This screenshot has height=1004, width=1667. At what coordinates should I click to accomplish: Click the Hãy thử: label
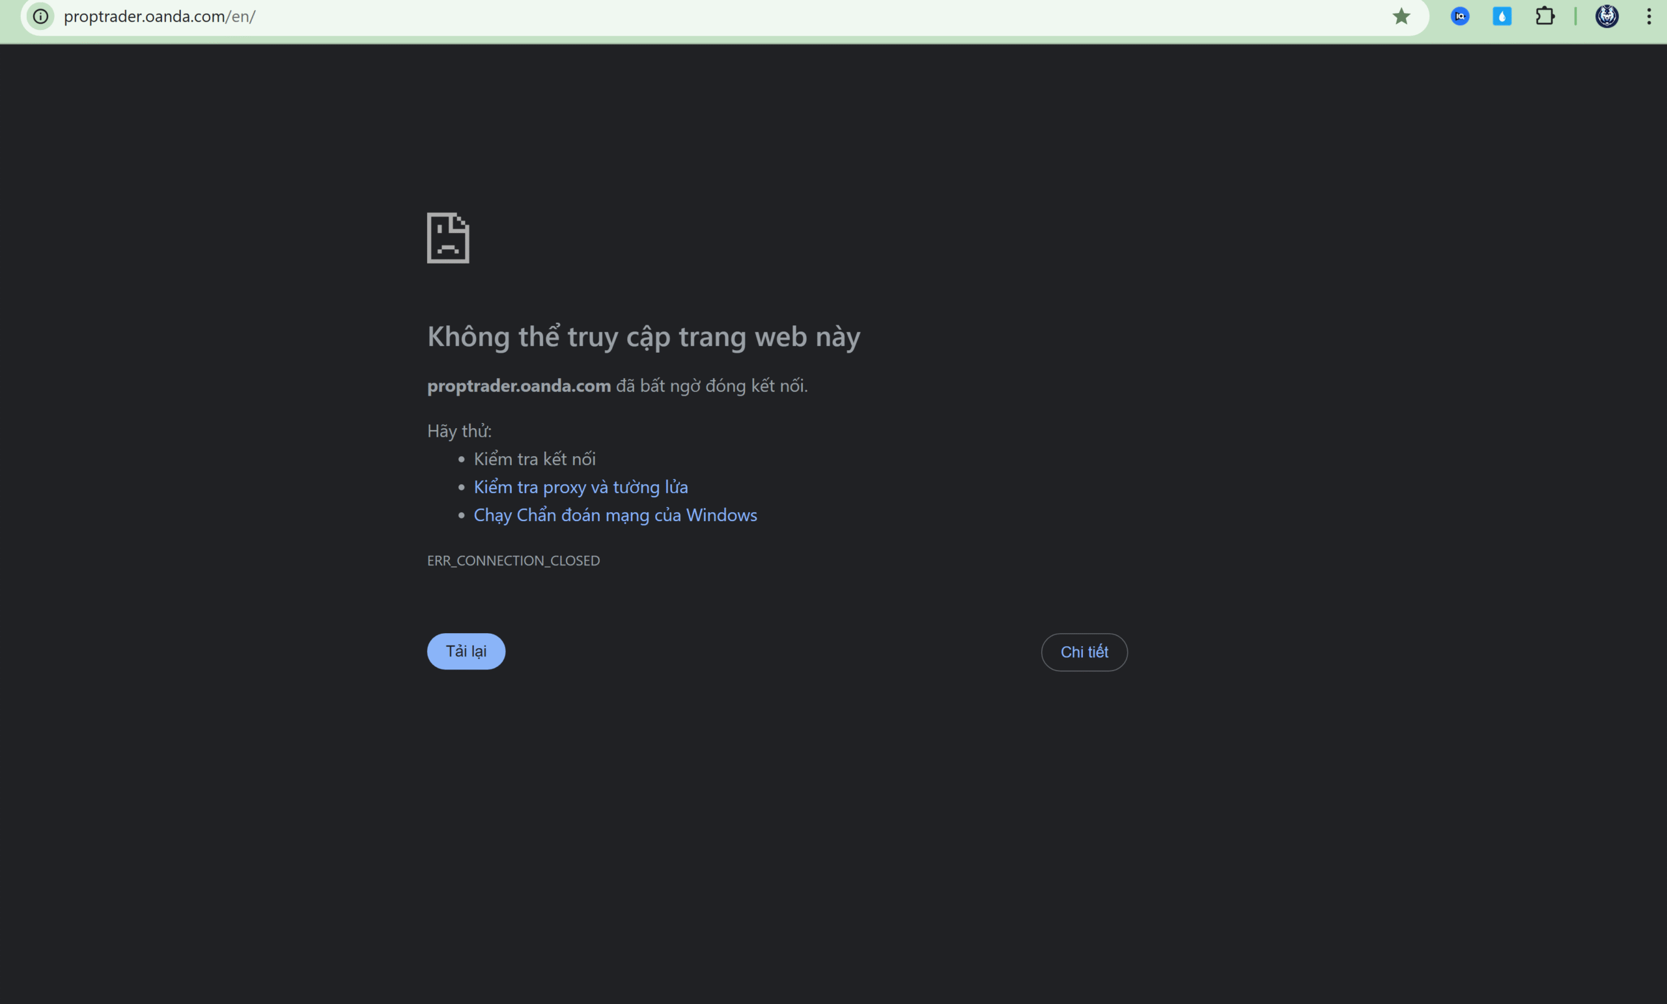tap(459, 431)
